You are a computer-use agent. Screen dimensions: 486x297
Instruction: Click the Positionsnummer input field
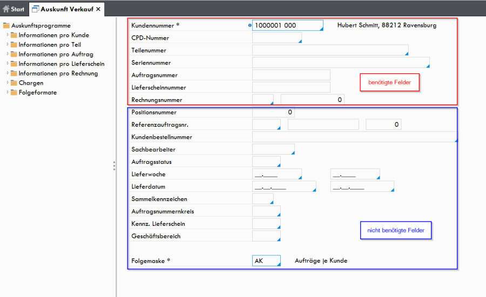[273, 112]
